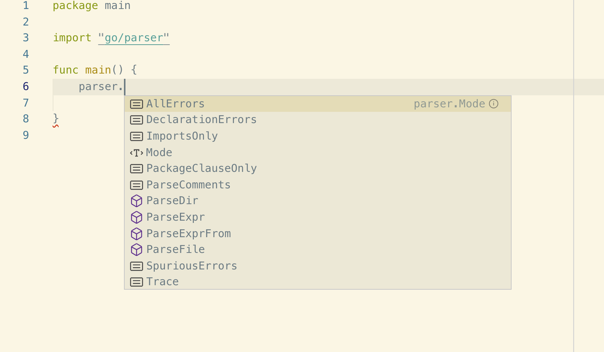Image resolution: width=604 pixels, height=352 pixels.
Task: Select the ImportsOnly completion suggestion
Action: 182,136
